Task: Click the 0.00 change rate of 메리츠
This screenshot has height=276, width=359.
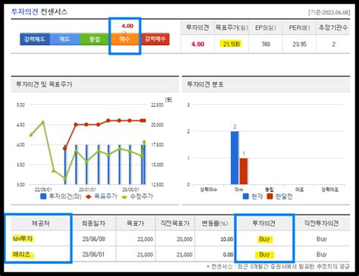Action: point(228,255)
